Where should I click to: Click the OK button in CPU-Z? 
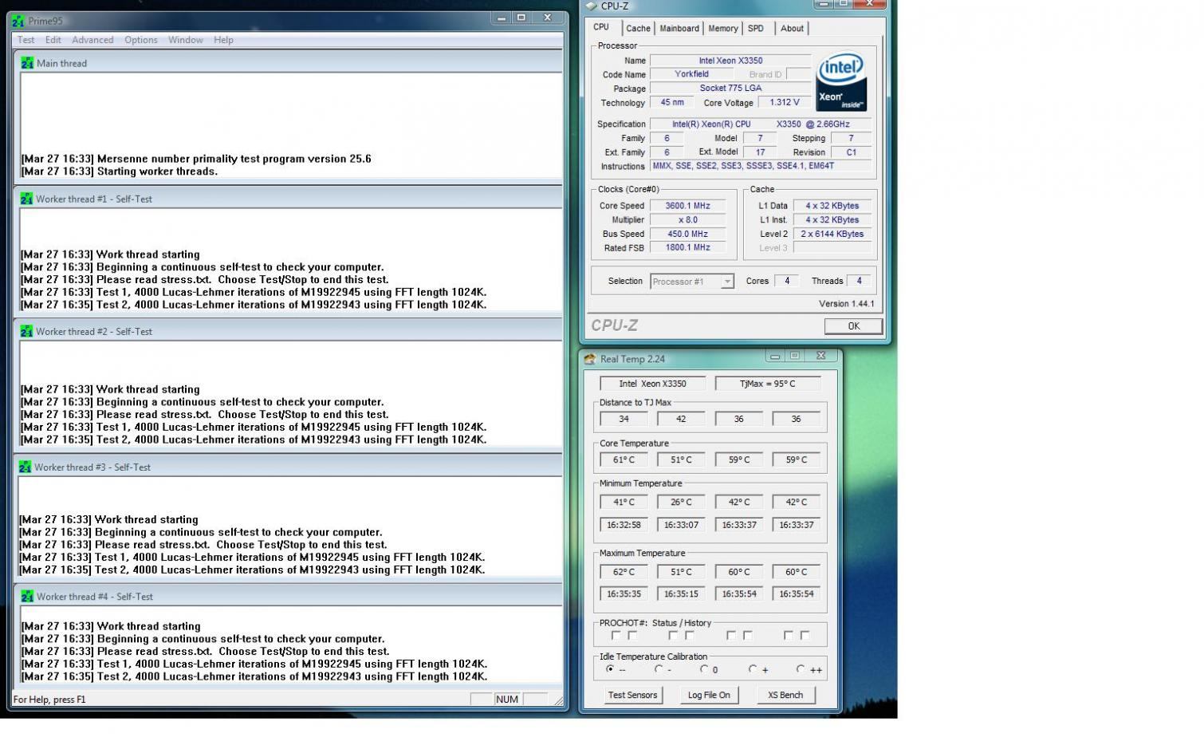853,326
